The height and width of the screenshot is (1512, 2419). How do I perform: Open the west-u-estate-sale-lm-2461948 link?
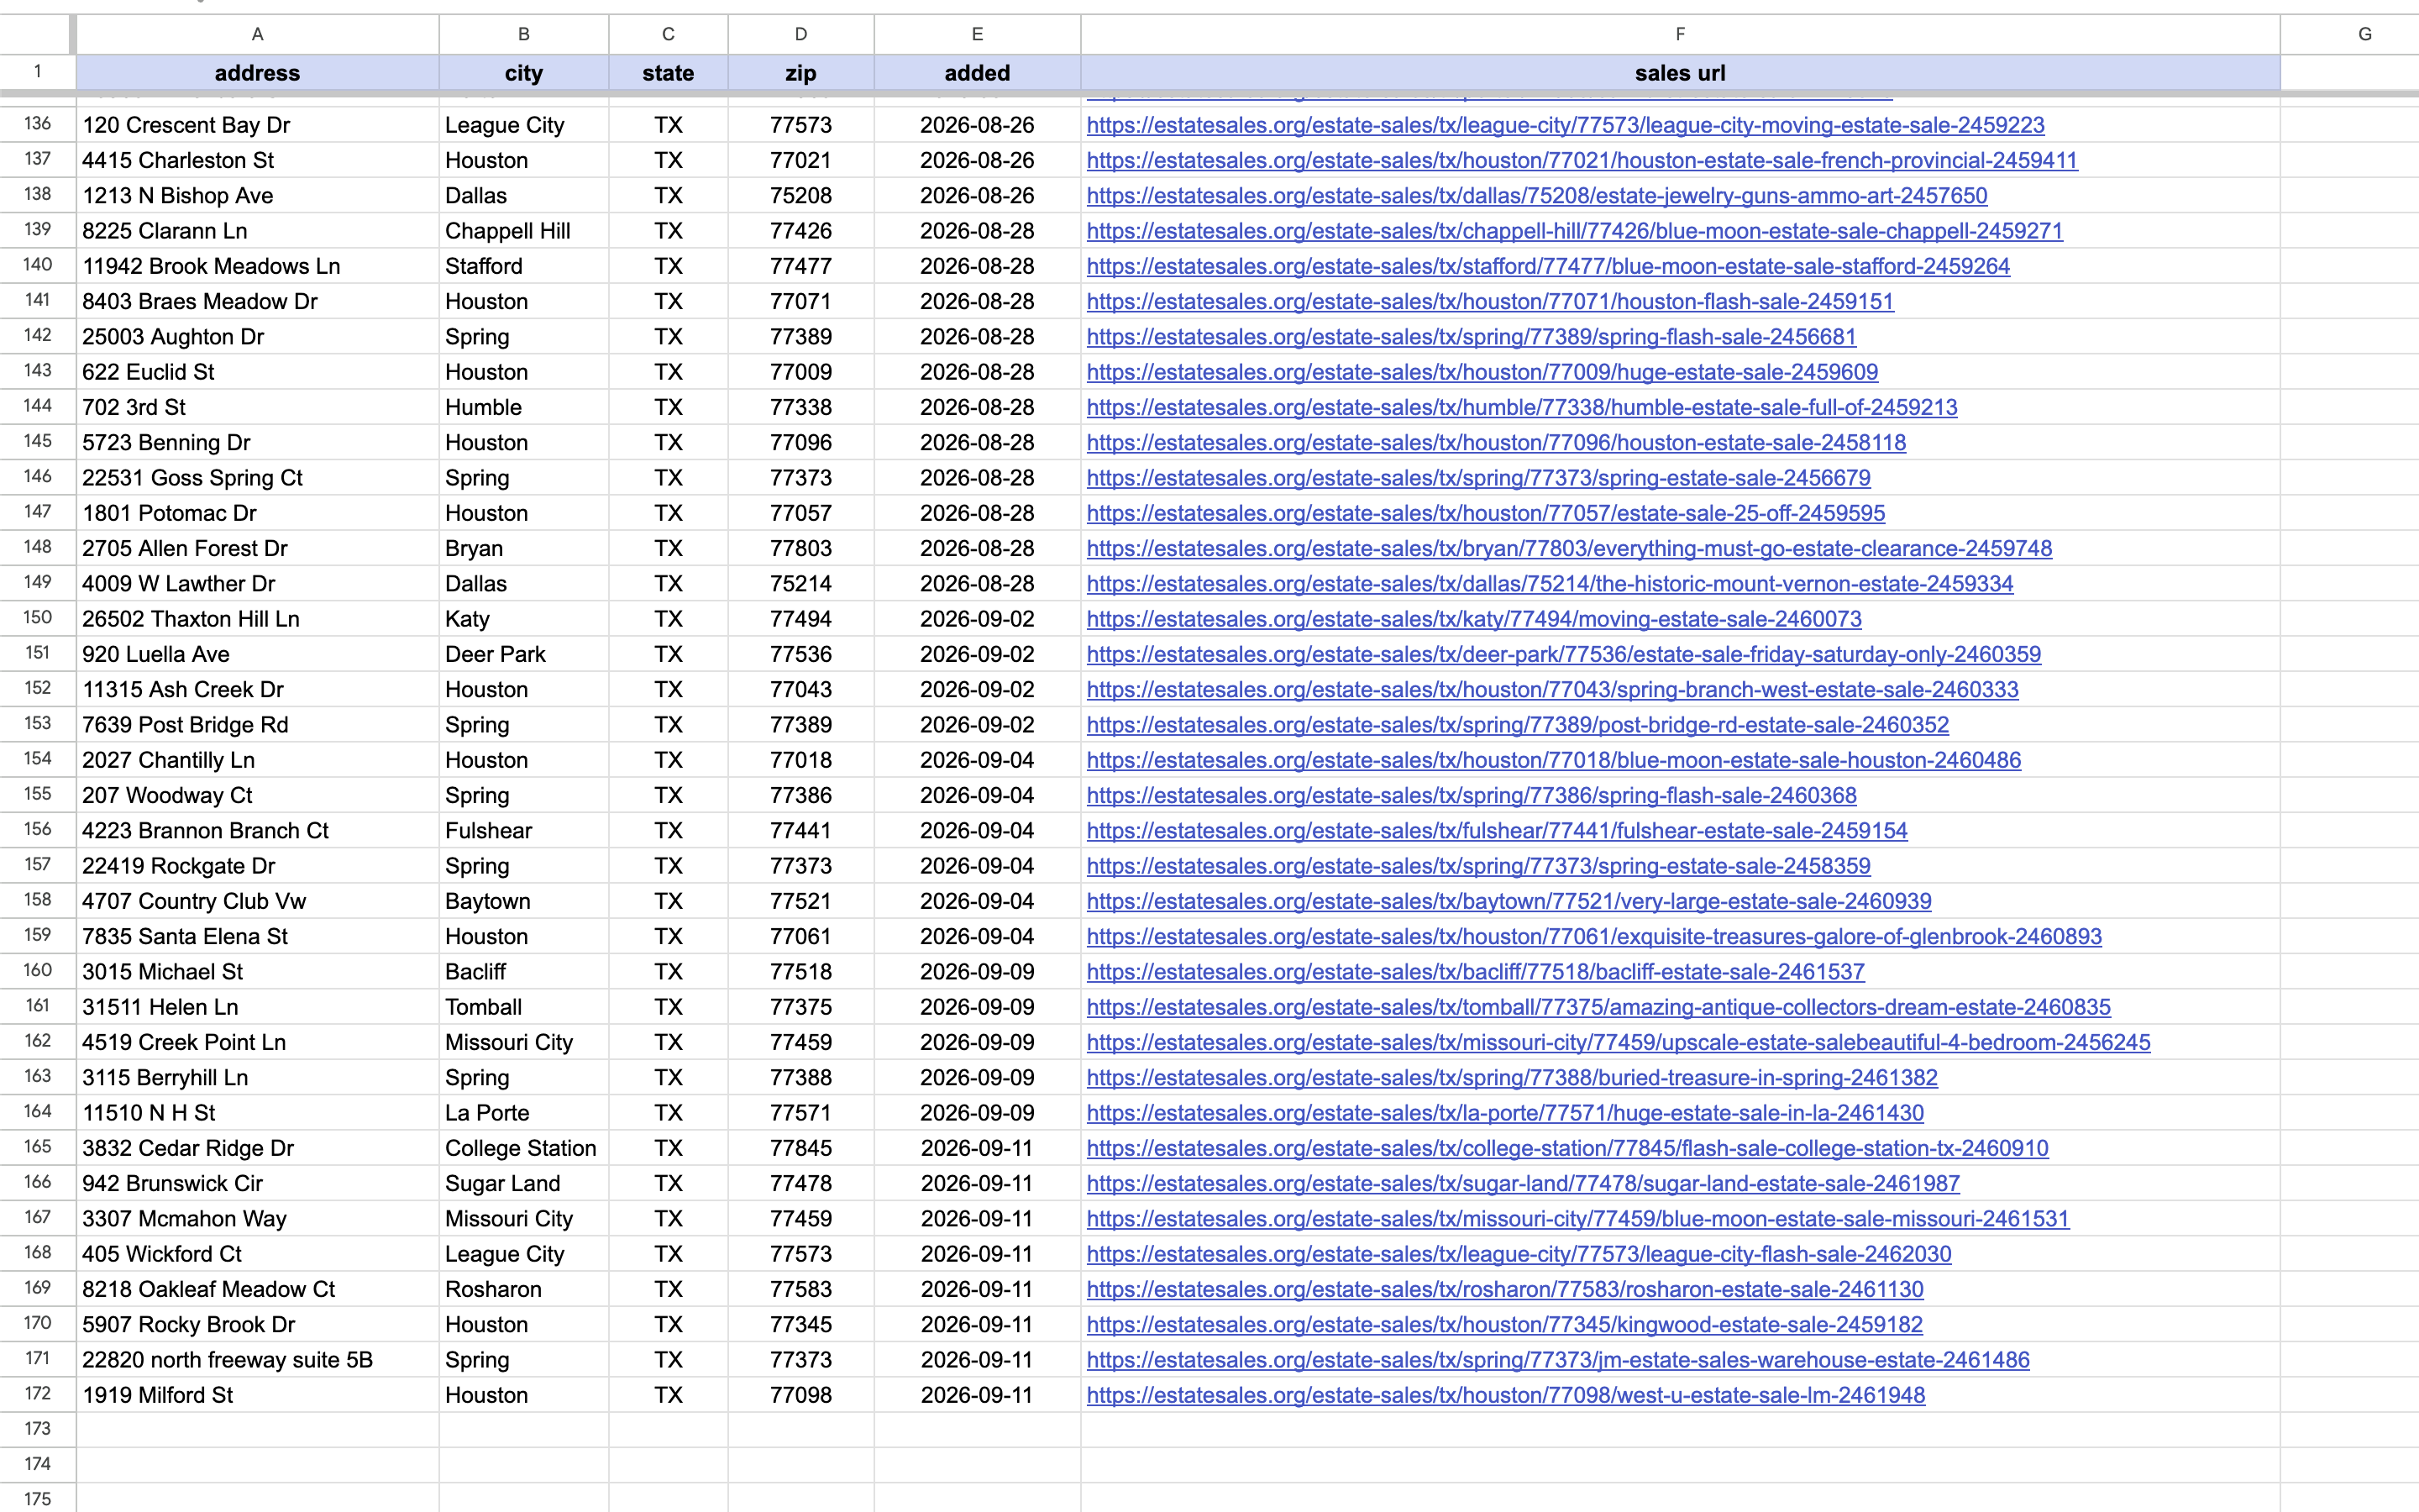[1506, 1395]
